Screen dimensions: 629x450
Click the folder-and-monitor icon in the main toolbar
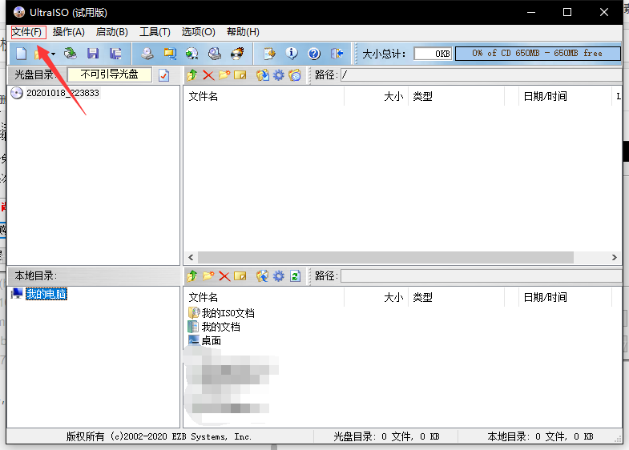170,54
